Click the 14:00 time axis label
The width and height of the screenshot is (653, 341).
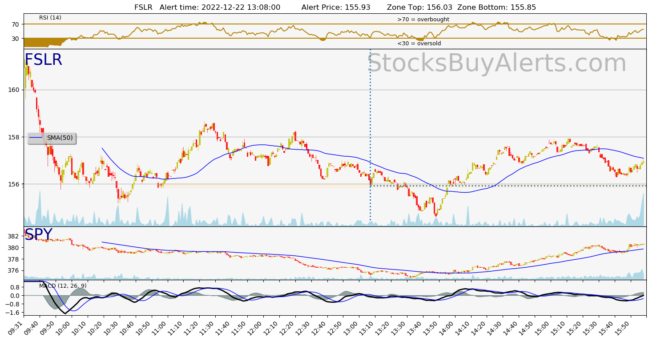tap(447, 328)
